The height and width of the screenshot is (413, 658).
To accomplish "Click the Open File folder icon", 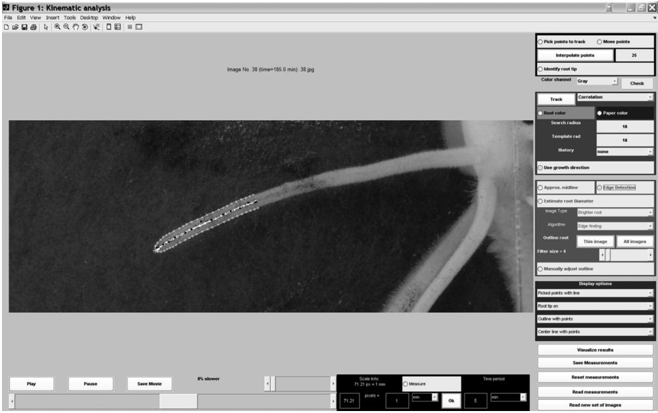I will click(15, 27).
